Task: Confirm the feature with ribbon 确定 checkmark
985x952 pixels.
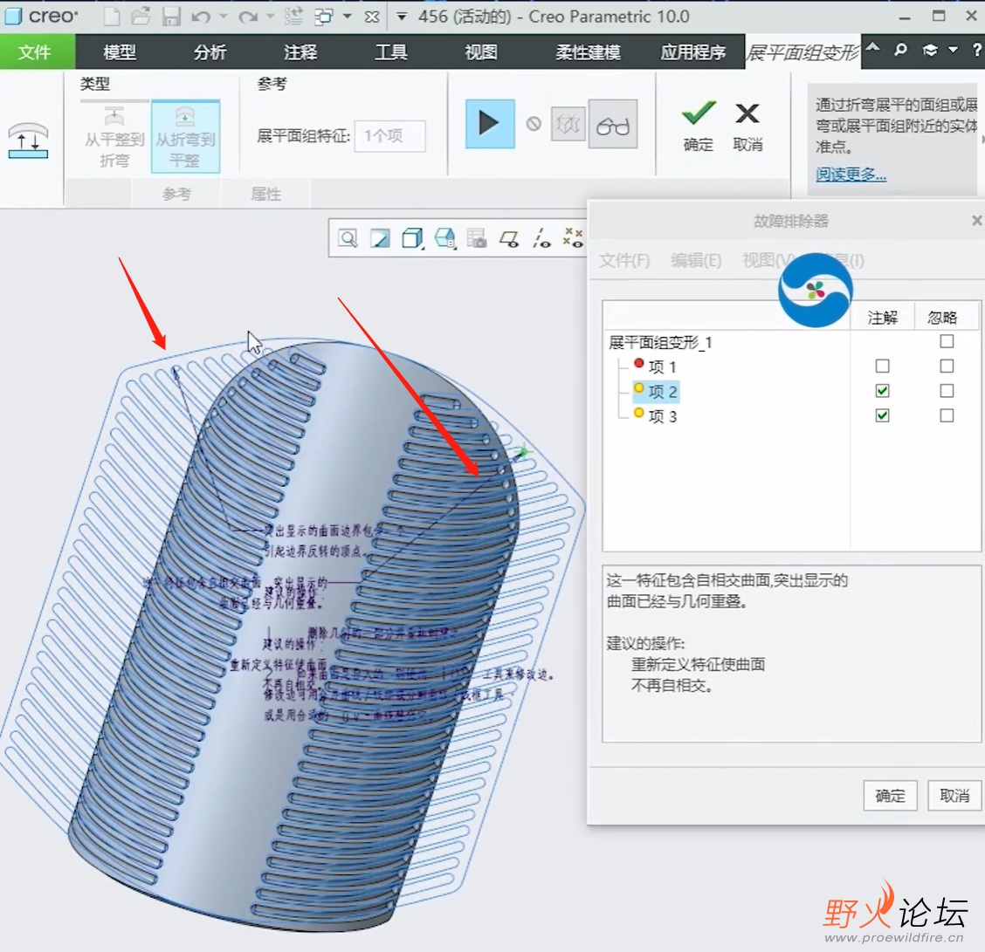Action: click(699, 126)
